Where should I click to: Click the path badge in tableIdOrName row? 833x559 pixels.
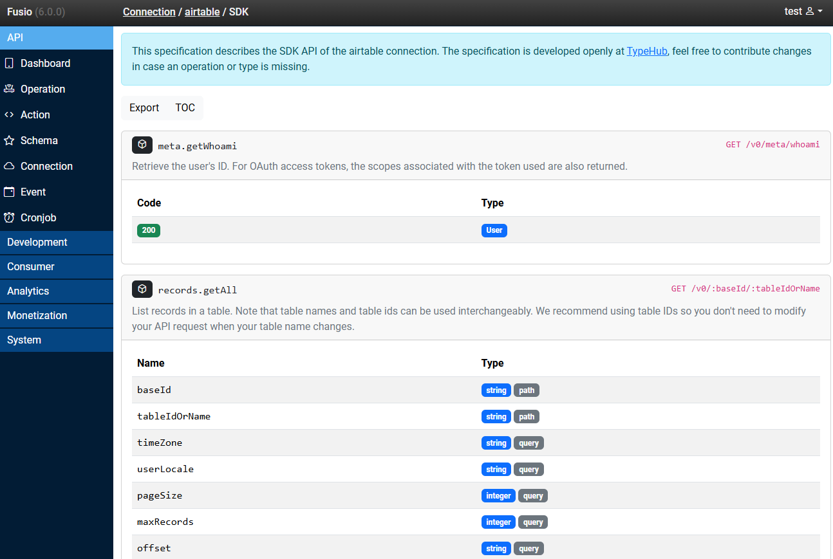coord(527,417)
